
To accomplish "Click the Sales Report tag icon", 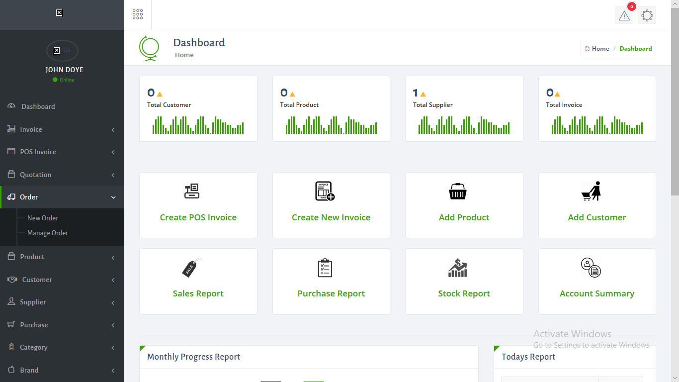I will click(191, 268).
